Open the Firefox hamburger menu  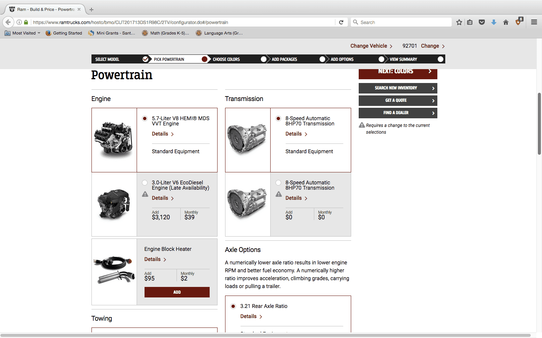pyautogui.click(x=534, y=22)
